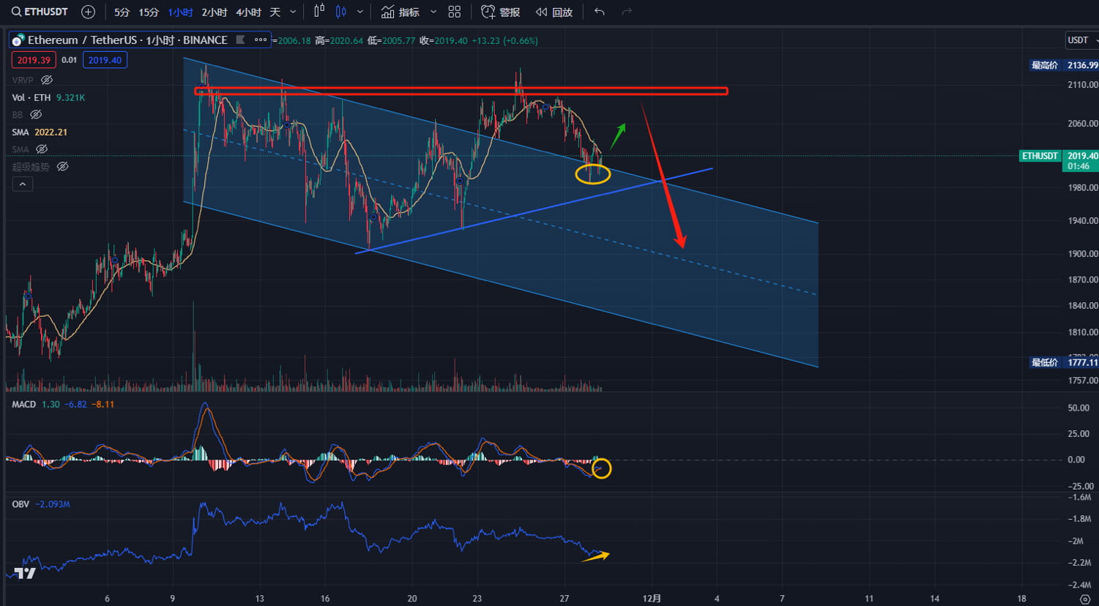This screenshot has width=1099, height=606.
Task: Click the 最高价 2136.99 price label
Action: coord(1064,65)
